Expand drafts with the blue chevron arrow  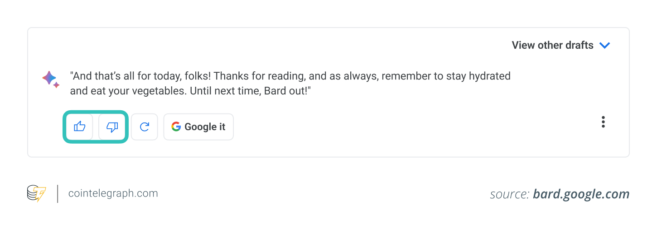(604, 45)
